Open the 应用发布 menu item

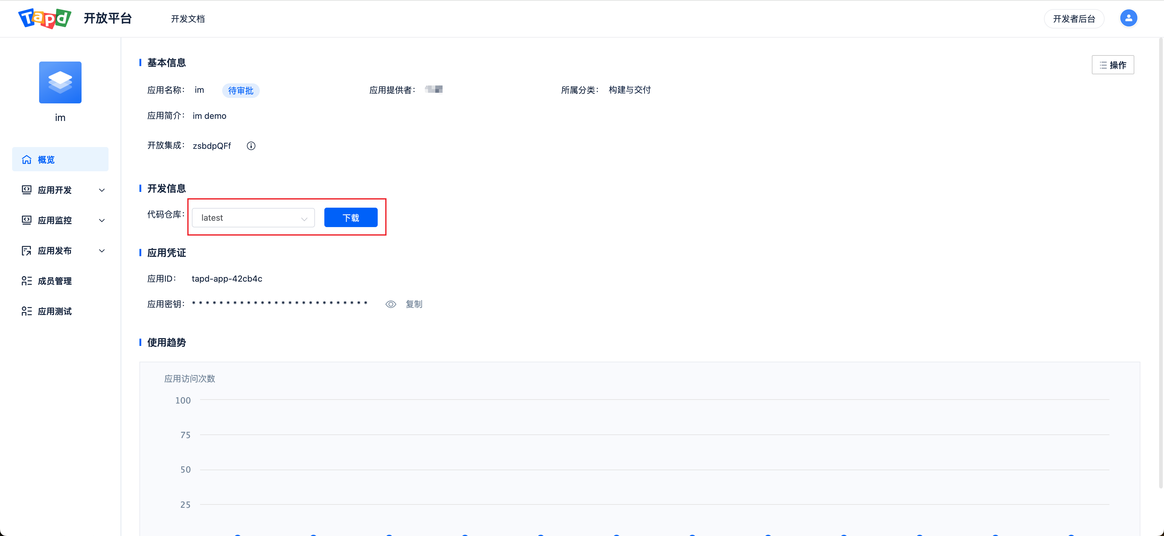[x=60, y=250]
